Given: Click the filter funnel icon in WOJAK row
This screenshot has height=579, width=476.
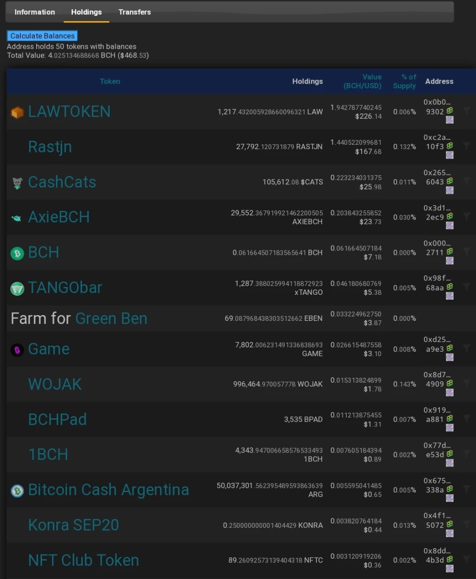Looking at the screenshot, I should coord(466,383).
